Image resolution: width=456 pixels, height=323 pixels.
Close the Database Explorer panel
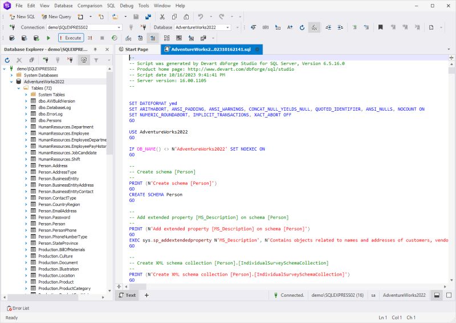click(107, 50)
